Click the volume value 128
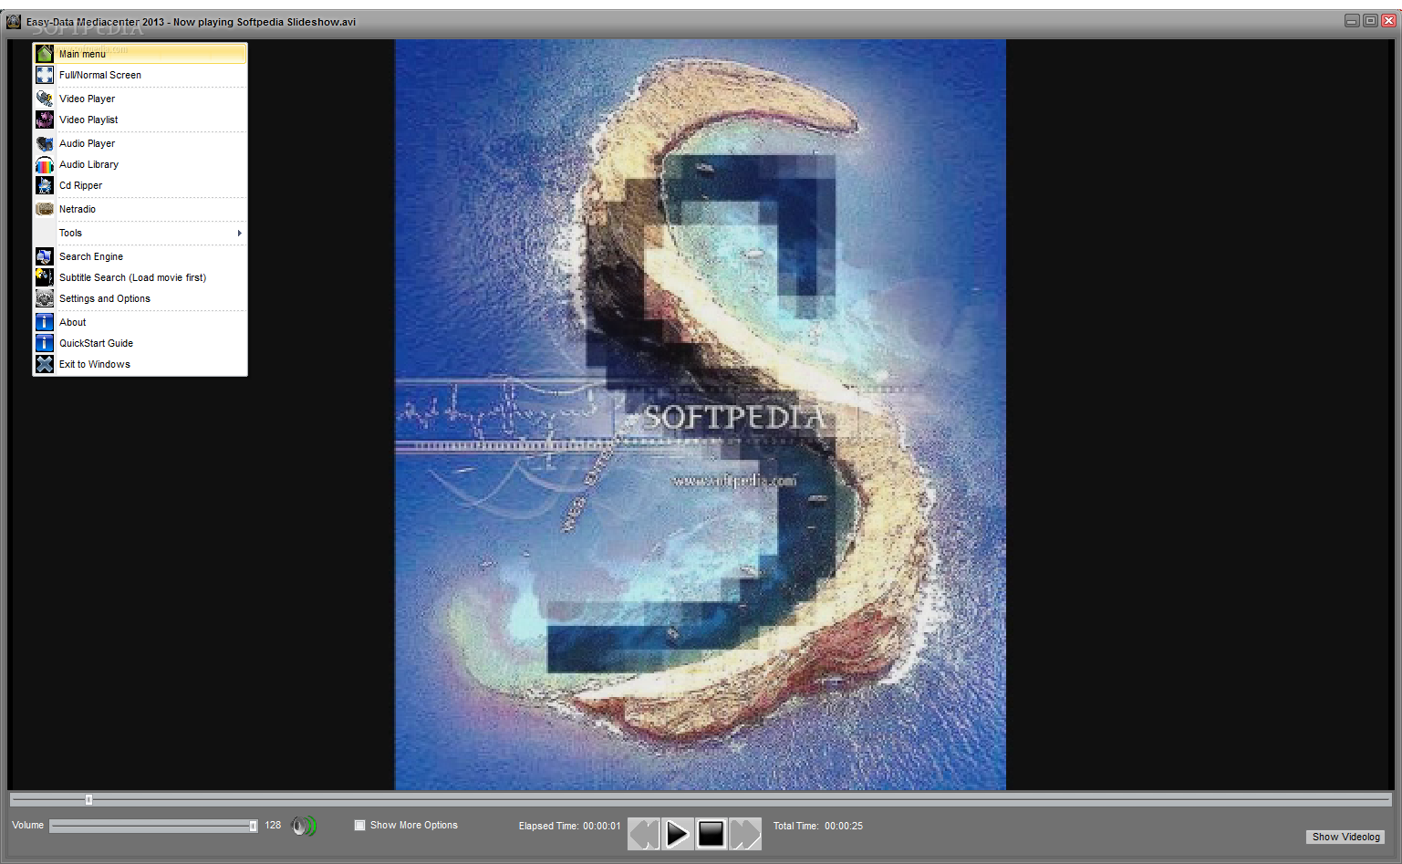This screenshot has width=1402, height=864. (x=273, y=825)
